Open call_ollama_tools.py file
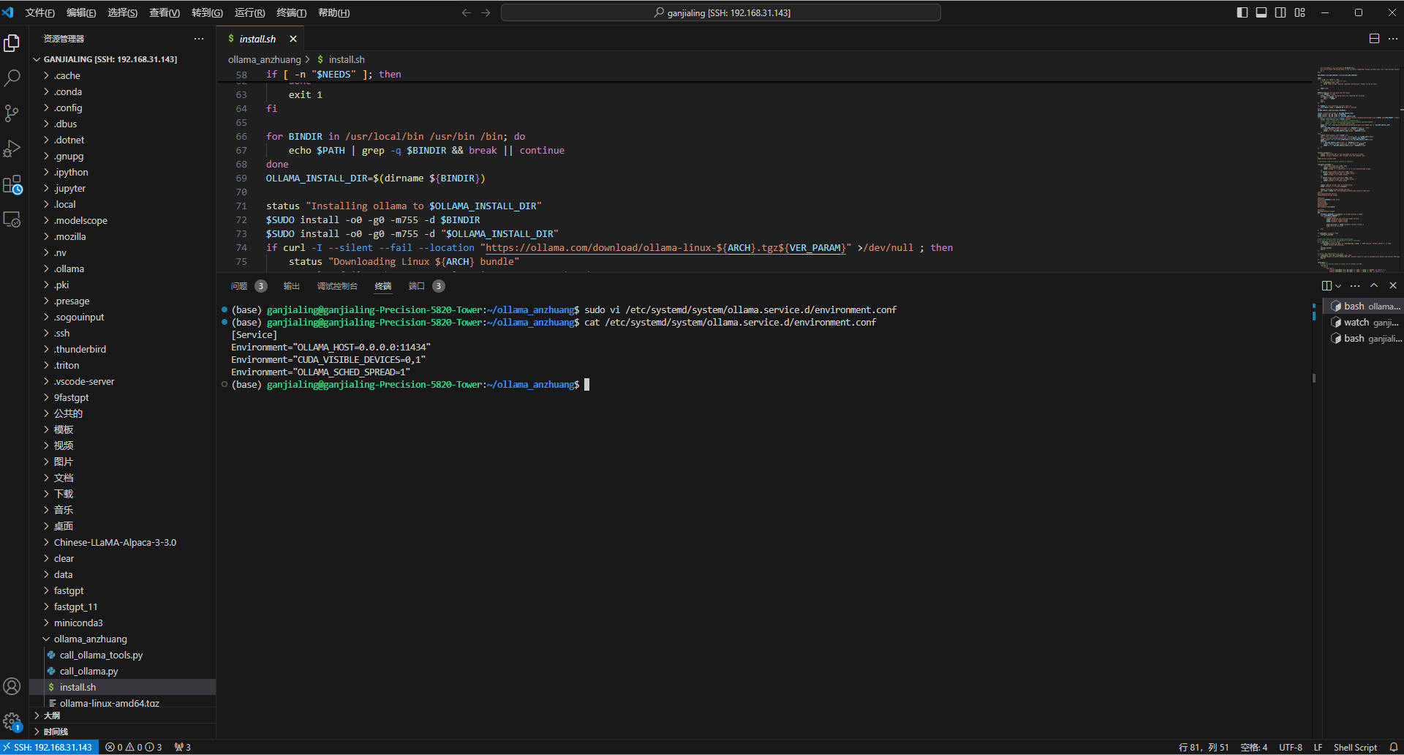Screen dimensions: 1404x755 tap(122, 655)
